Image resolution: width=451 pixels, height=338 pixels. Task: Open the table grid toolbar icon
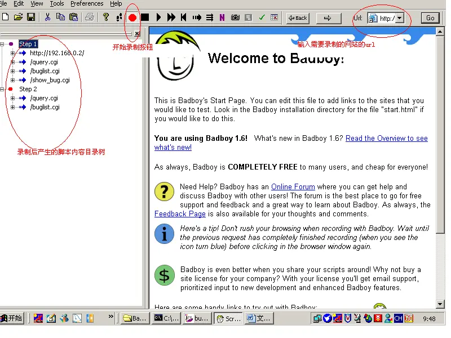(275, 17)
